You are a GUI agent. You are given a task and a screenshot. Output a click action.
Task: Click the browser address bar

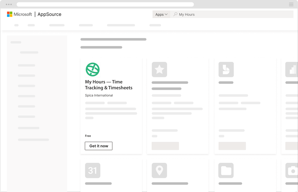coord(105,4)
